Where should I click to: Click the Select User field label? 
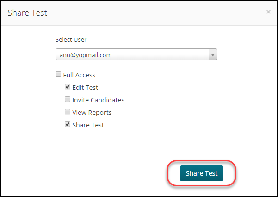click(x=71, y=39)
